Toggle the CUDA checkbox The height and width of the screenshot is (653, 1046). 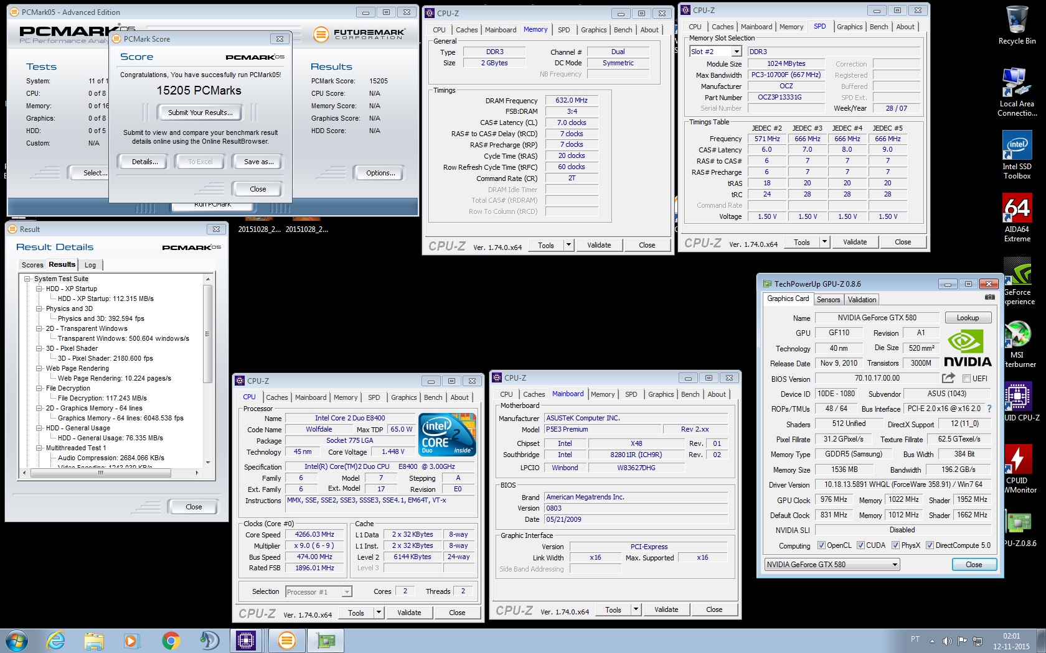click(x=860, y=545)
